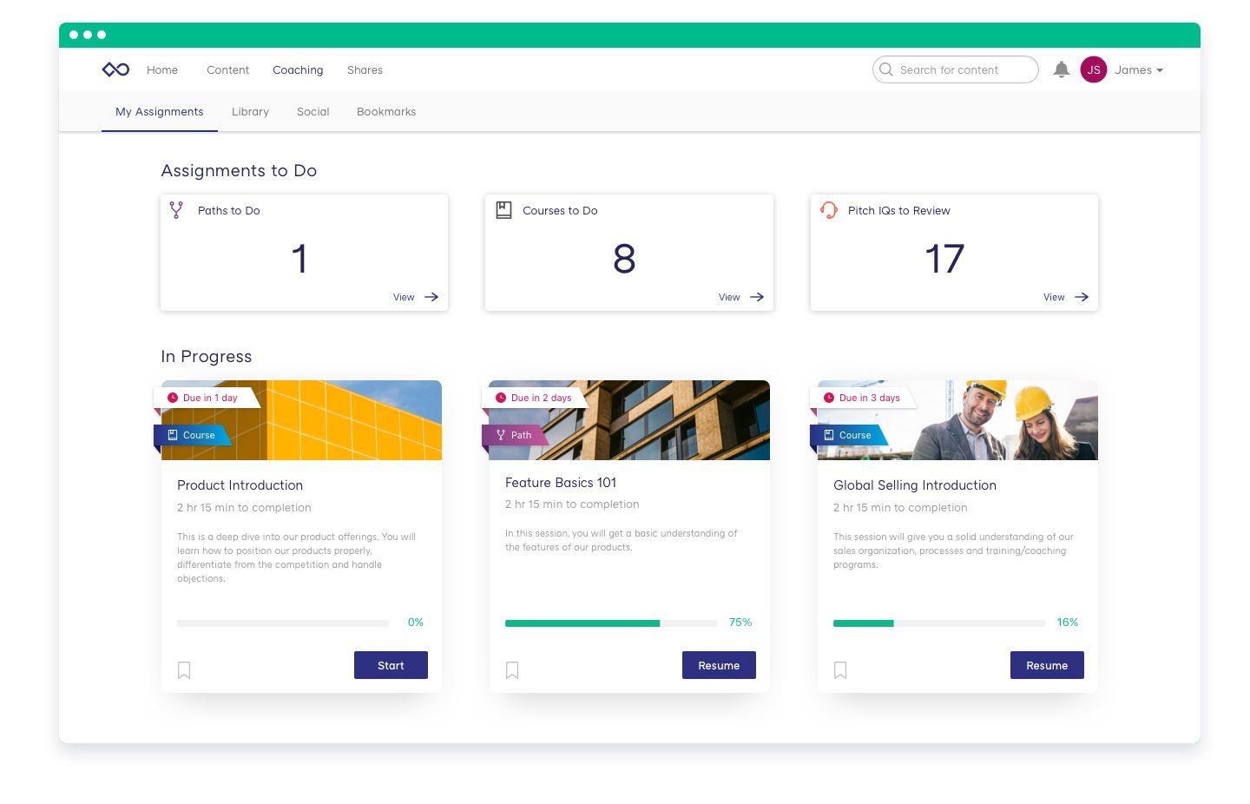1250x804 pixels.
Task: Click the Courses to Do book icon
Action: click(x=503, y=210)
